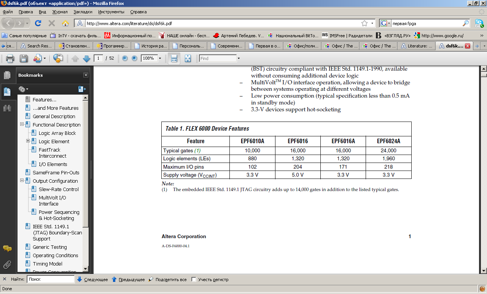Toggle Подсветить все highlight all
This screenshot has height=294, width=487.
[167, 280]
